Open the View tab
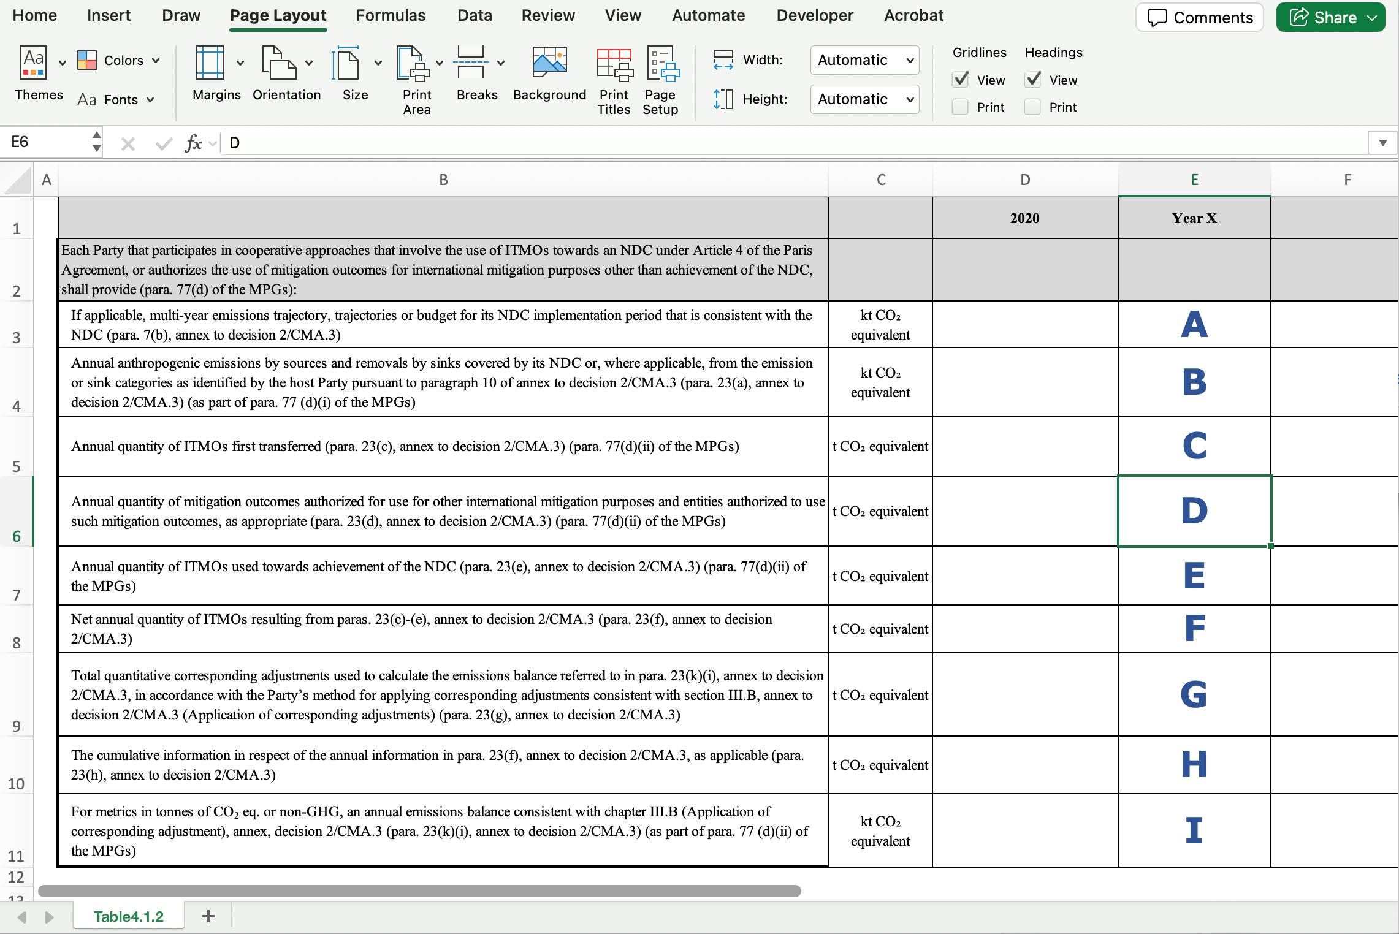This screenshot has width=1399, height=934. click(623, 15)
